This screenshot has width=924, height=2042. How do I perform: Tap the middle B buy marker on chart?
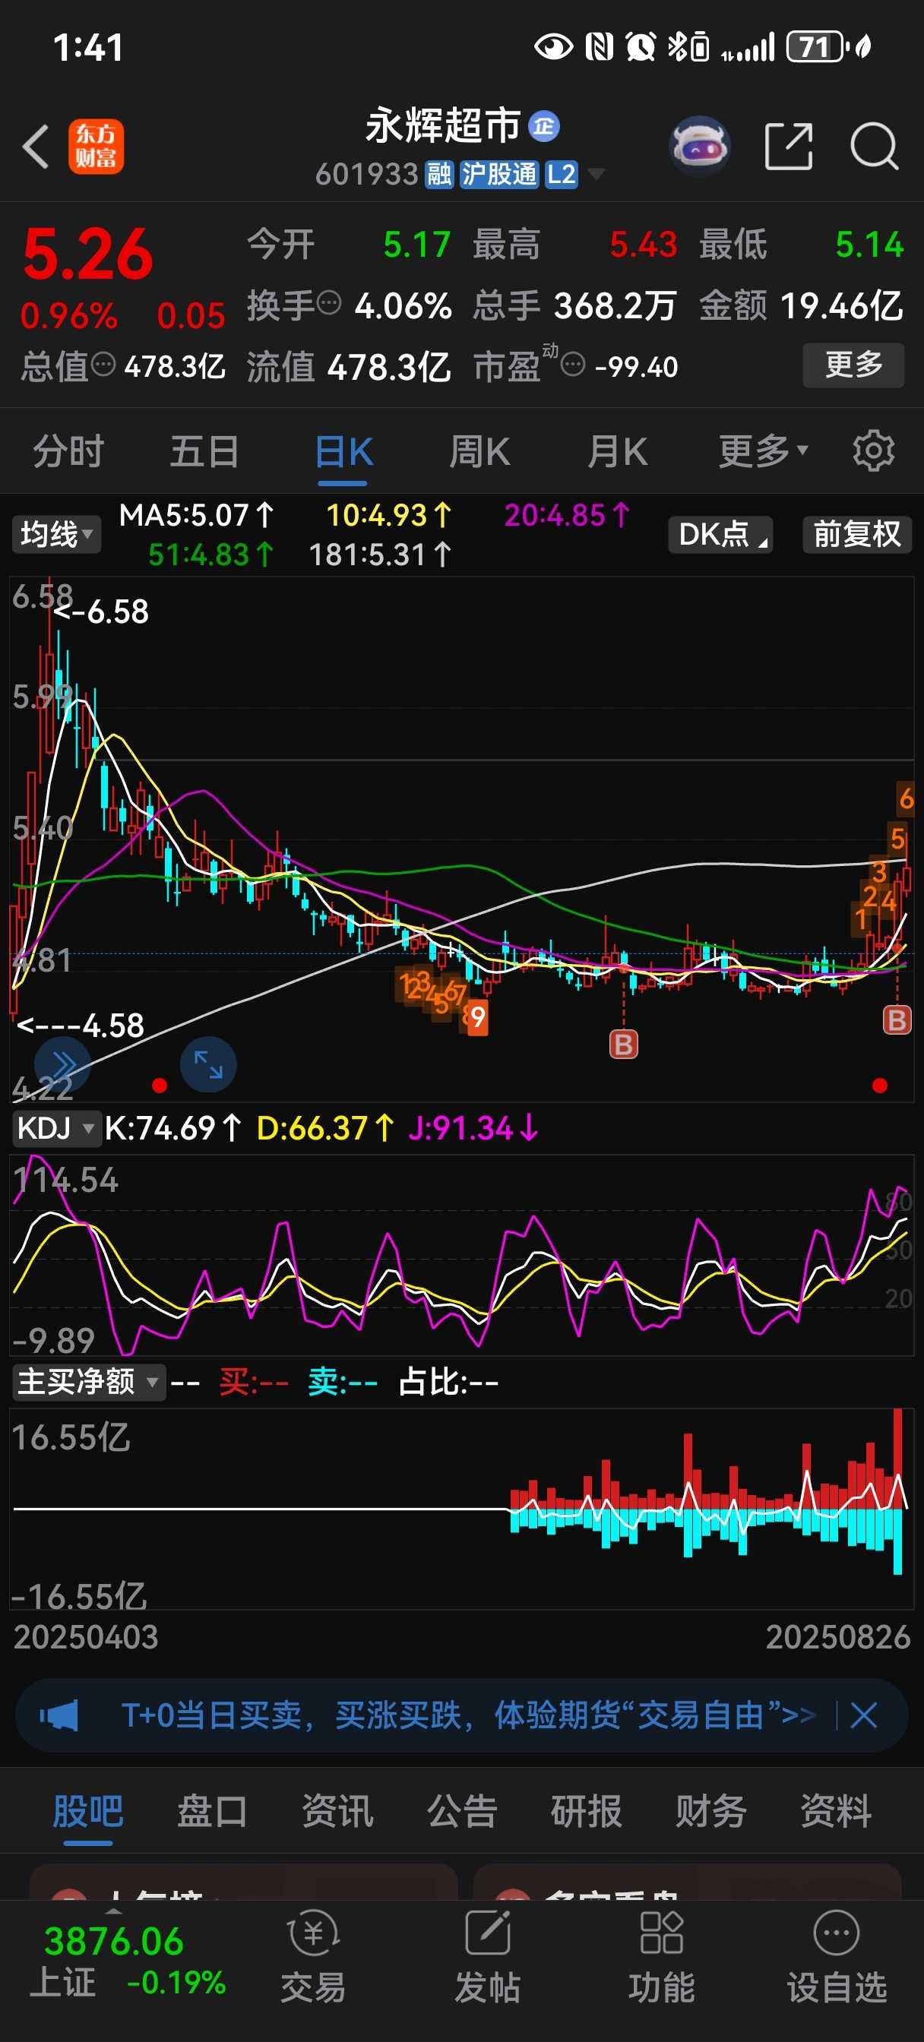623,1044
